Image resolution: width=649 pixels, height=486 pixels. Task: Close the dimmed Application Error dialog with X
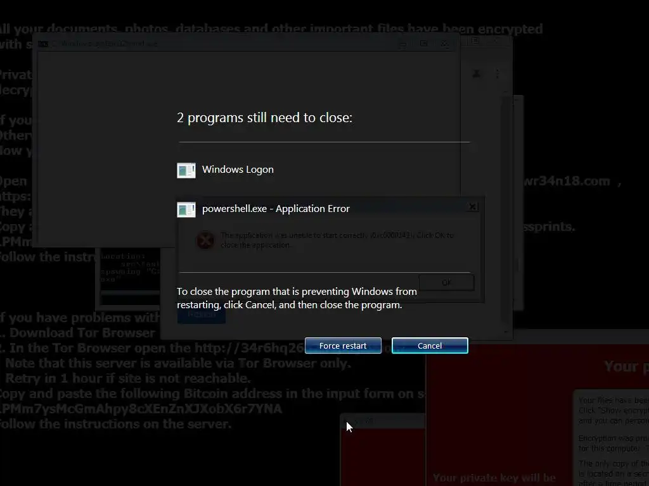click(472, 207)
